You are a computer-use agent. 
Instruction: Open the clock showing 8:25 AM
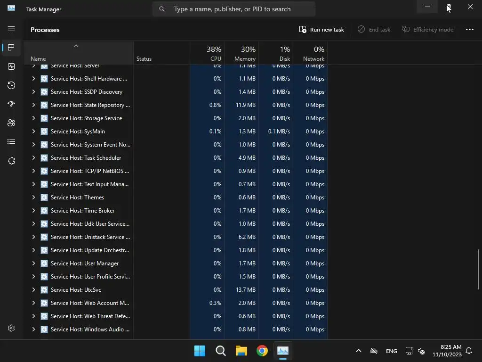[x=447, y=351]
